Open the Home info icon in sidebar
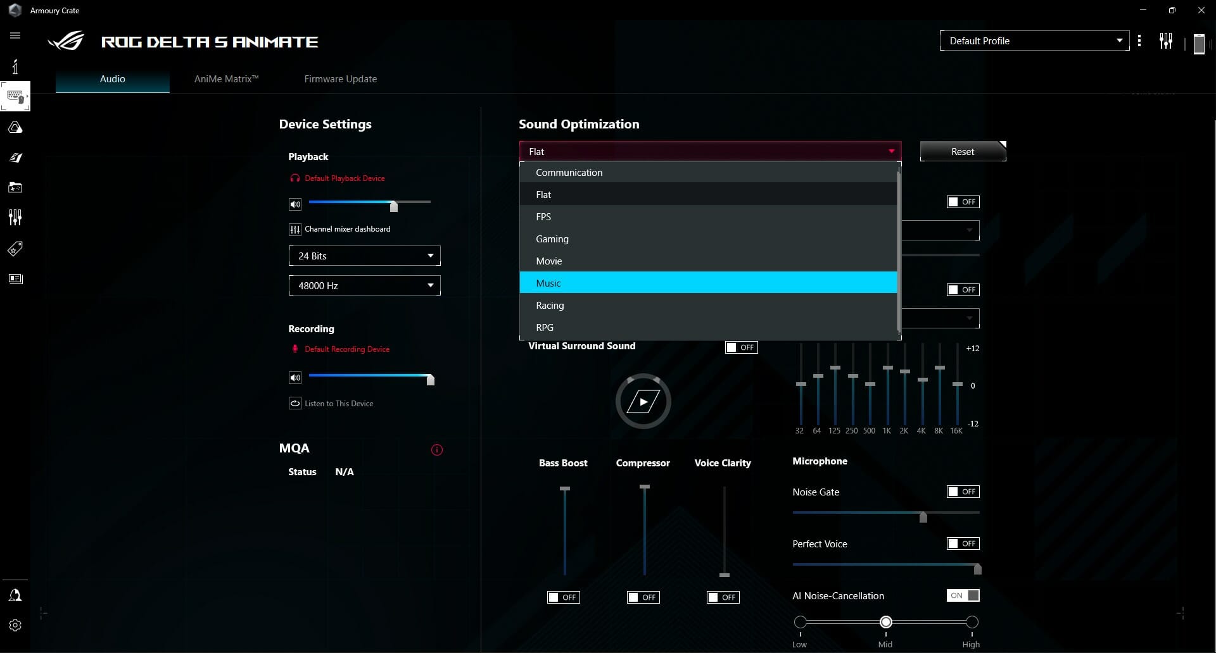Viewport: 1216px width, 653px height. point(15,66)
